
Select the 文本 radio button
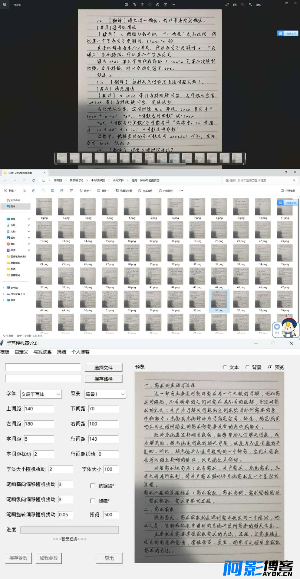click(225, 367)
